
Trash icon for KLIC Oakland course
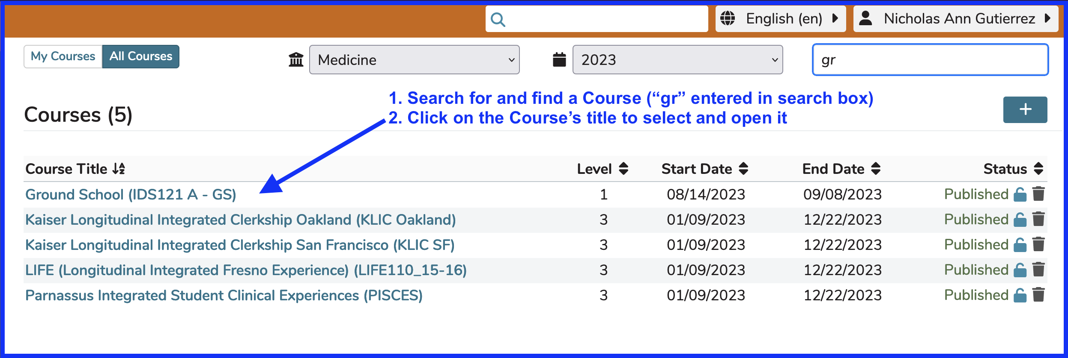tap(1038, 219)
